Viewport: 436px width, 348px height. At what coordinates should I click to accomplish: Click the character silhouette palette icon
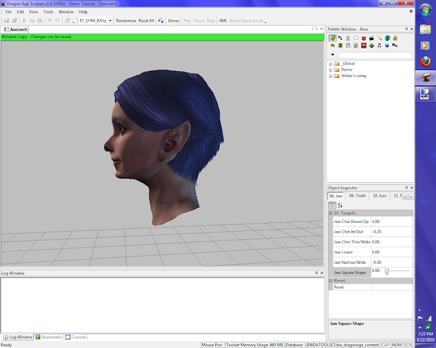coord(348,38)
